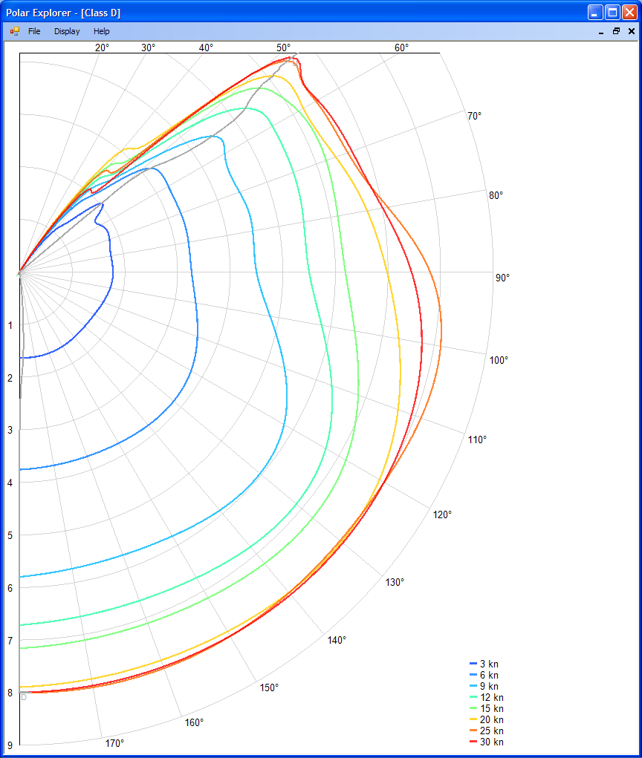Minimize the Polar Explorer window
Image resolution: width=642 pixels, height=758 pixels.
point(595,12)
